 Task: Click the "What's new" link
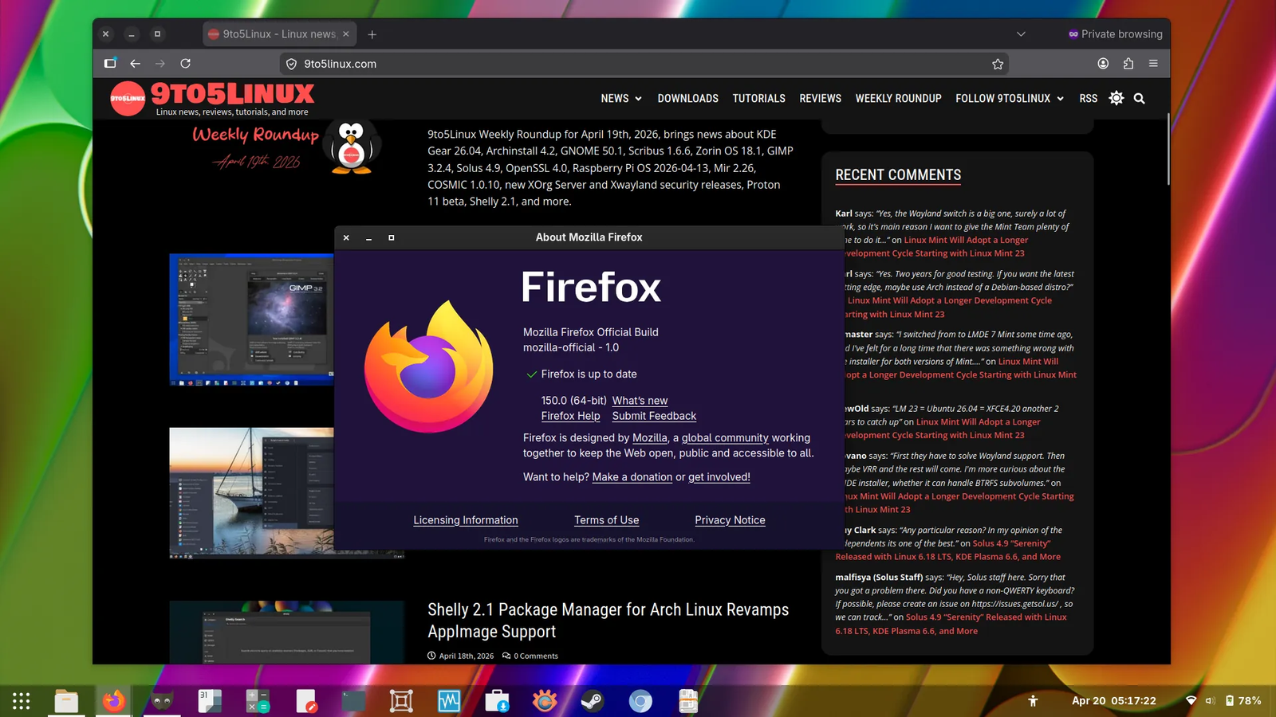coord(640,401)
